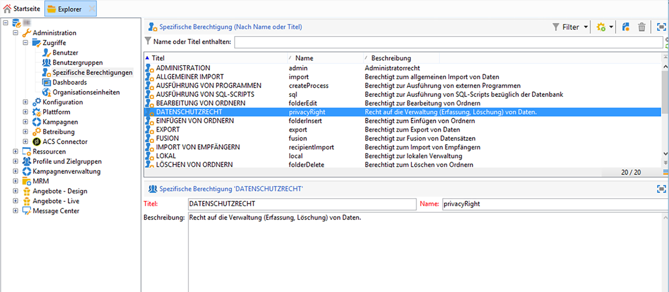Viewport: 669px width, 292px height.
Task: Expand the Kampagnenverwaltung node
Action: [16, 172]
